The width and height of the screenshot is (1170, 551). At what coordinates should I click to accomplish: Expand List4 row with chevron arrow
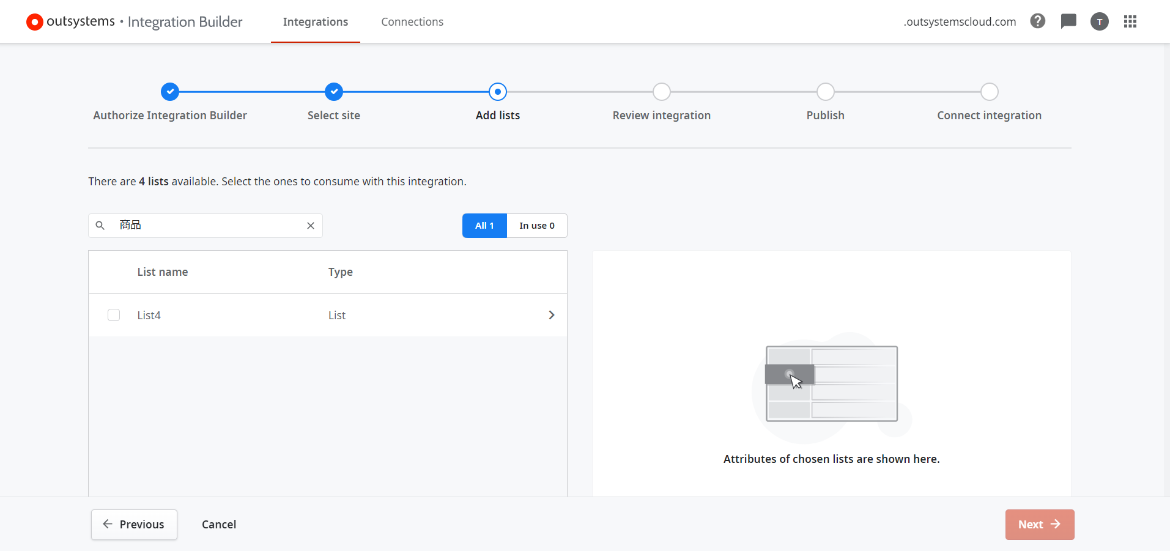tap(551, 315)
